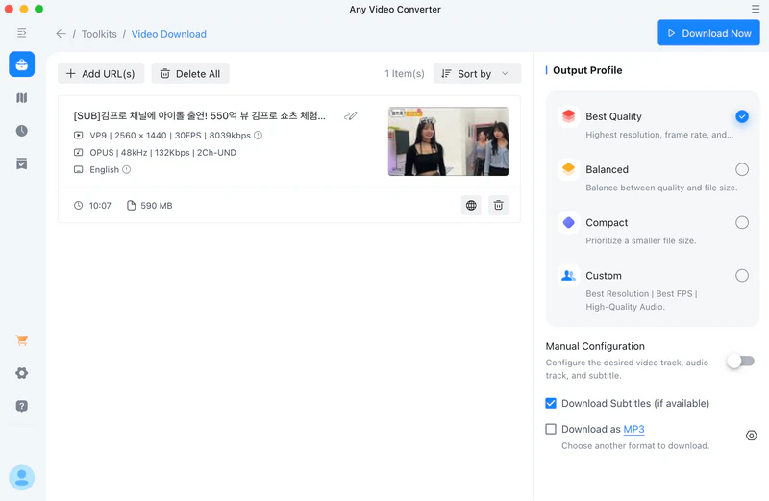Uncheck Download Subtitles checkbox
The image size is (769, 501).
point(551,403)
